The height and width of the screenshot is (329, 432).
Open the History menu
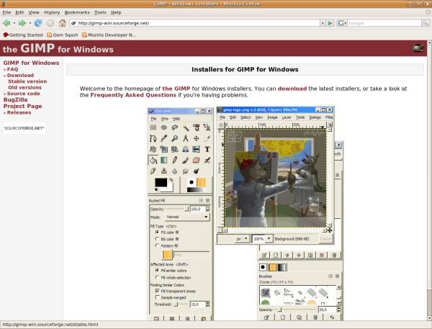(x=52, y=12)
